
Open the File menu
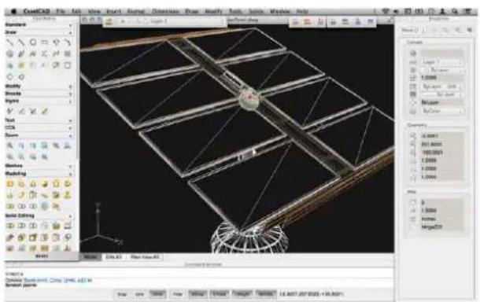pos(61,11)
